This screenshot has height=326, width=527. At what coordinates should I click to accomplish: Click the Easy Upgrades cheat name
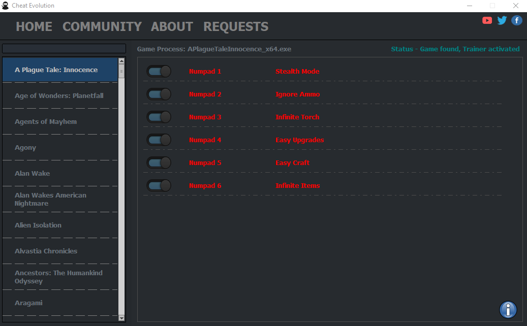(x=300, y=140)
